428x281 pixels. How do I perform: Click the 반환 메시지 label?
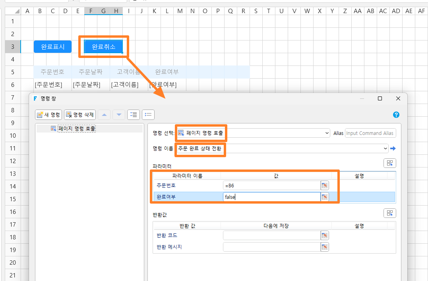click(169, 247)
